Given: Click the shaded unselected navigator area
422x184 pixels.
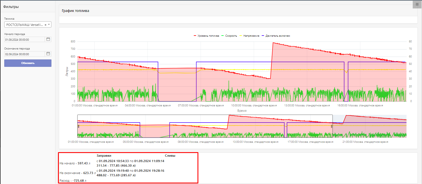Looking at the screenshot, I should point(369,131).
